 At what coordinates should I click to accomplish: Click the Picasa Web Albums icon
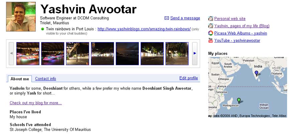211,33
